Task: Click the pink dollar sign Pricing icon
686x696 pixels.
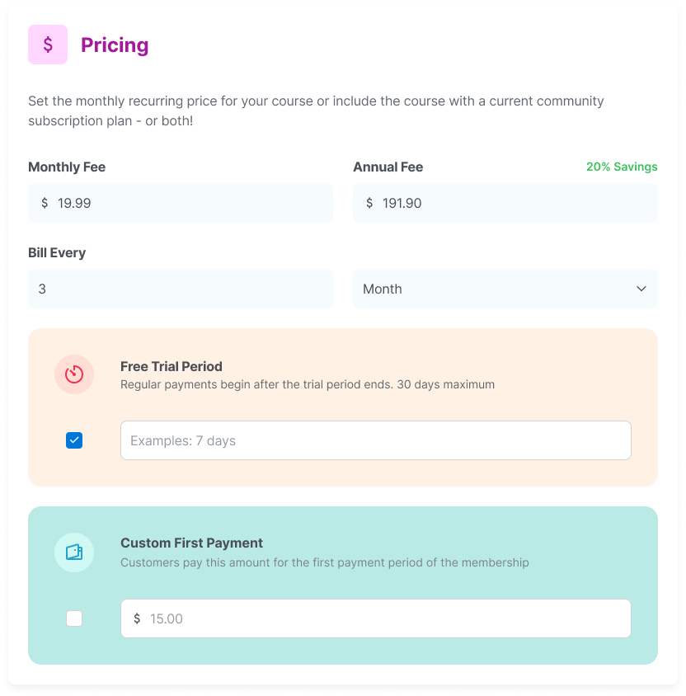Action: [48, 45]
